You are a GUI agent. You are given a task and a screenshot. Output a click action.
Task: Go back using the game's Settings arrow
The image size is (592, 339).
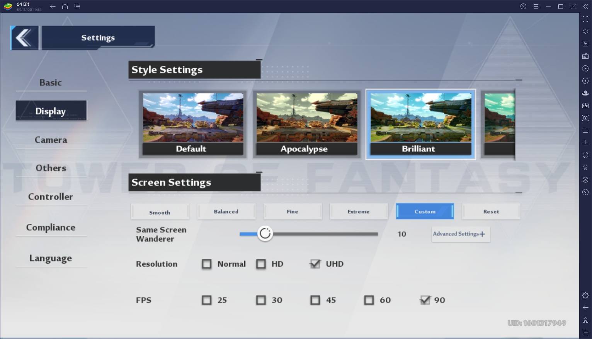[x=24, y=37]
